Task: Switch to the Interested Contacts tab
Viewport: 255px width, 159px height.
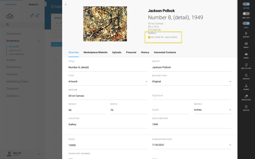Action: point(165,53)
